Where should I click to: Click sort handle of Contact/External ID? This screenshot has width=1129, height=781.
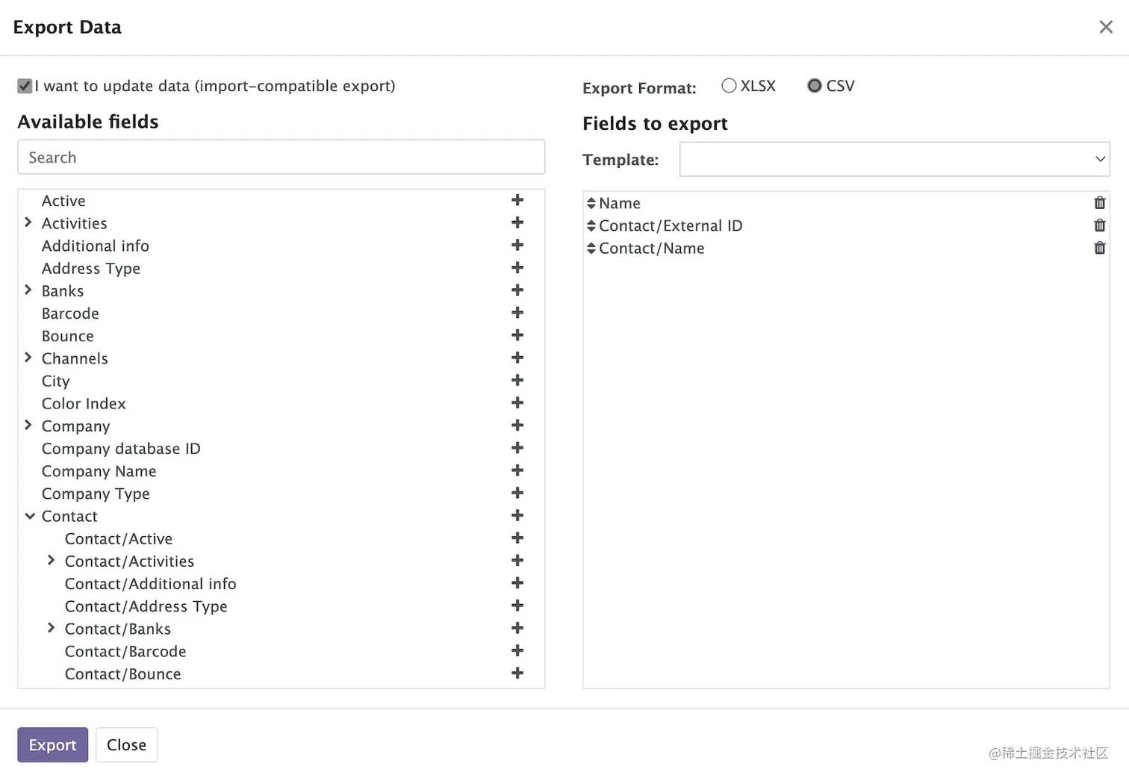591,225
